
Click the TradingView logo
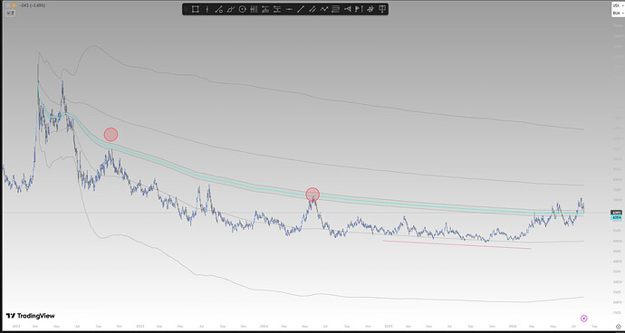[30, 316]
